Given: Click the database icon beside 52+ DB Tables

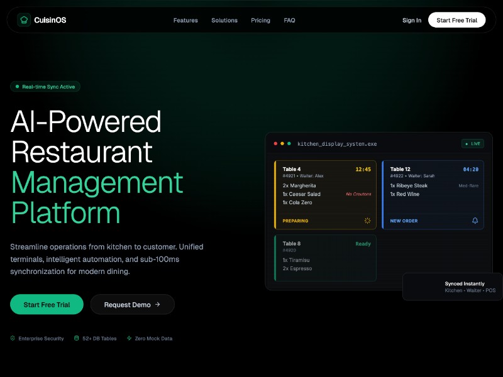Looking at the screenshot, I should point(77,338).
